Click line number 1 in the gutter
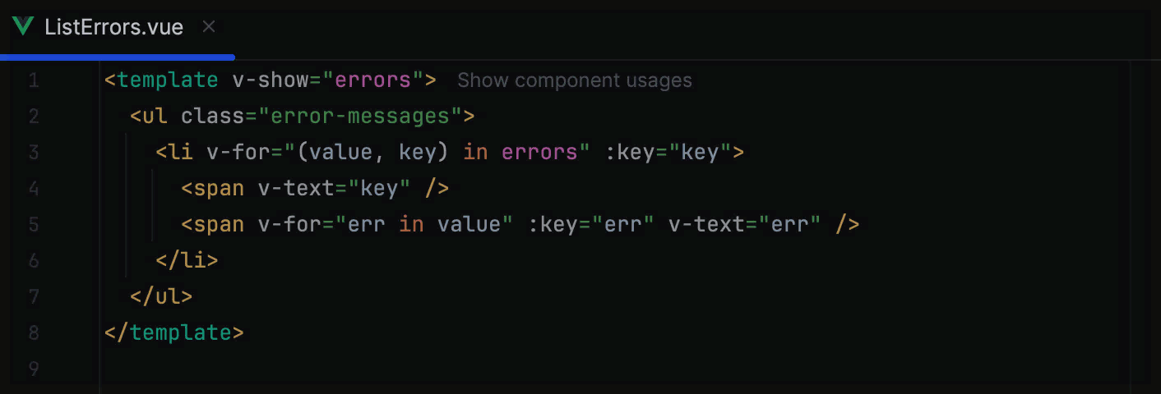 pos(33,80)
